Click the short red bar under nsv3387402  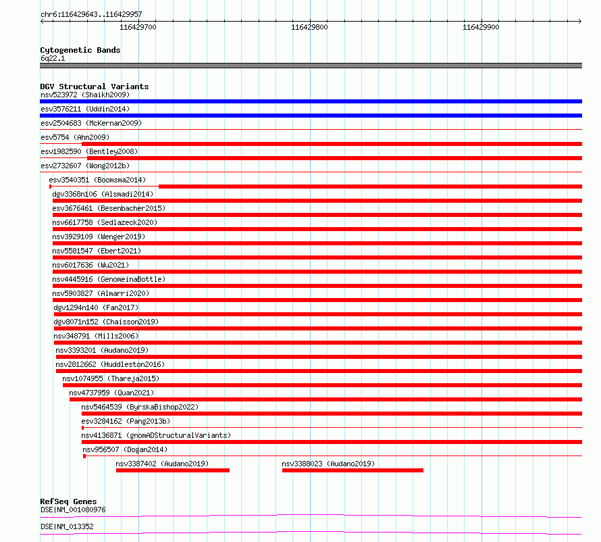[x=173, y=470]
